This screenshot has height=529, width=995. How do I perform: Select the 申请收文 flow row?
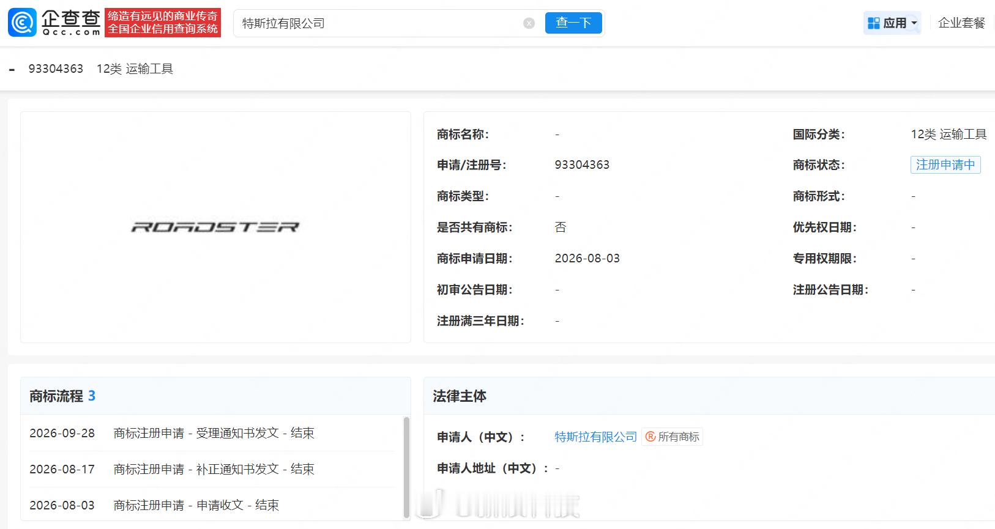tap(212, 505)
